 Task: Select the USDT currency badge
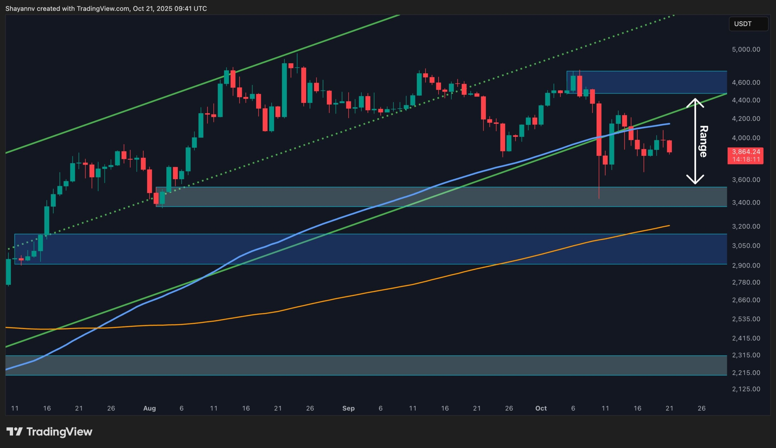[x=748, y=24]
